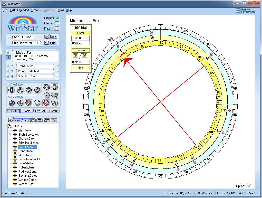This screenshot has width=262, height=198.
Task: Click the 000°00' input field
Action: coord(81,38)
